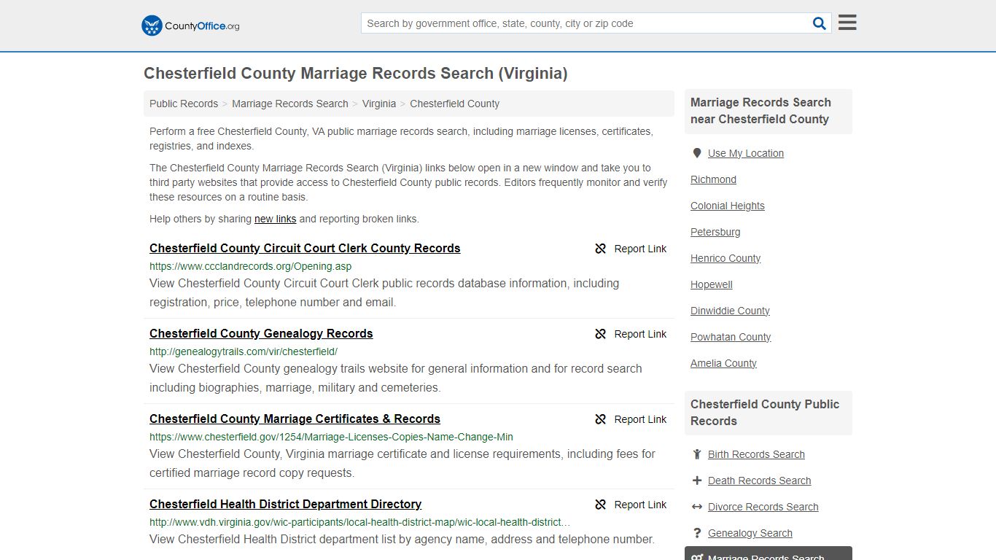Open the hamburger menu icon

click(847, 23)
